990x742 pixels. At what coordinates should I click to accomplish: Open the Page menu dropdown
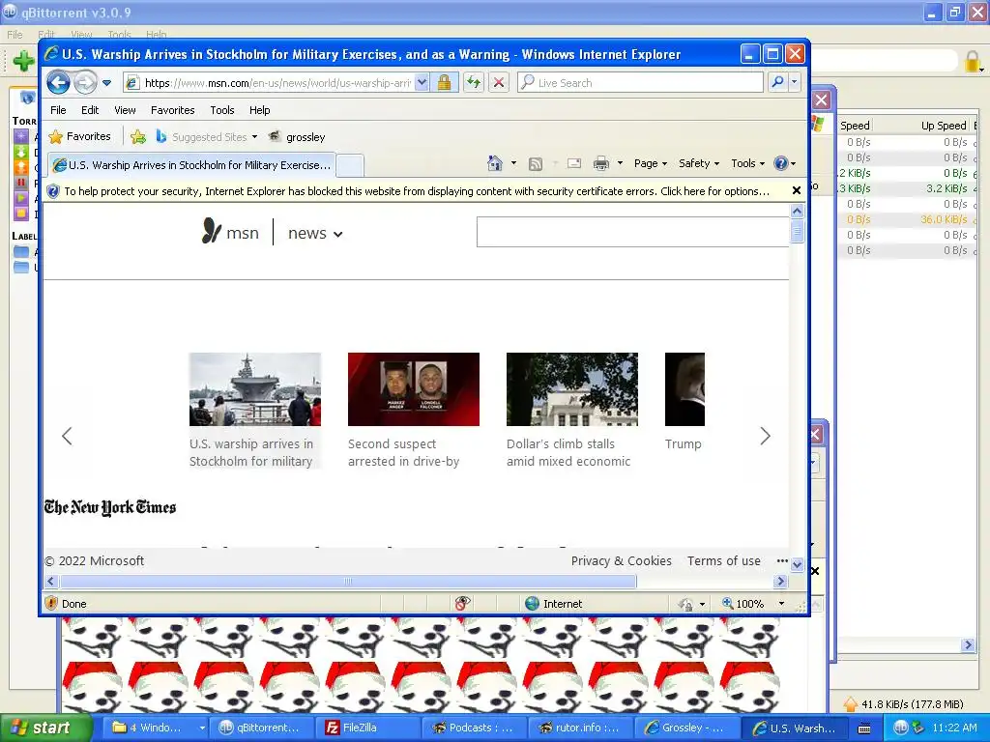651,163
